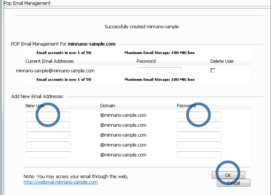Click the second New user input field
271x195 pixels.
(x=48, y=125)
